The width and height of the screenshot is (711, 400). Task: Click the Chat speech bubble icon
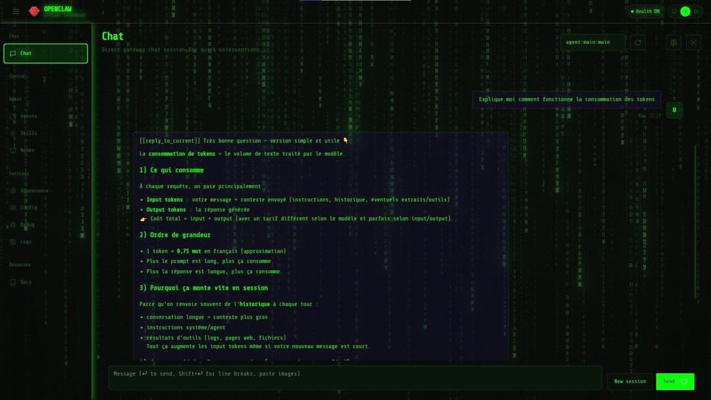13,53
